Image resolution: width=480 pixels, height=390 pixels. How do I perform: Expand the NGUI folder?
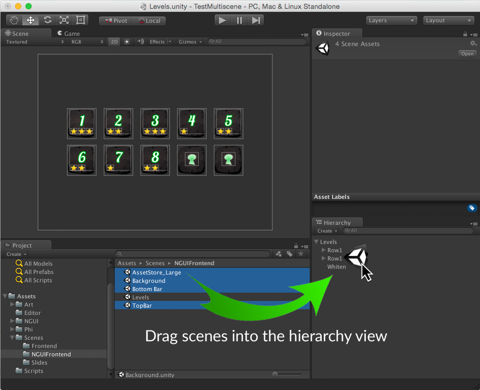coord(12,321)
